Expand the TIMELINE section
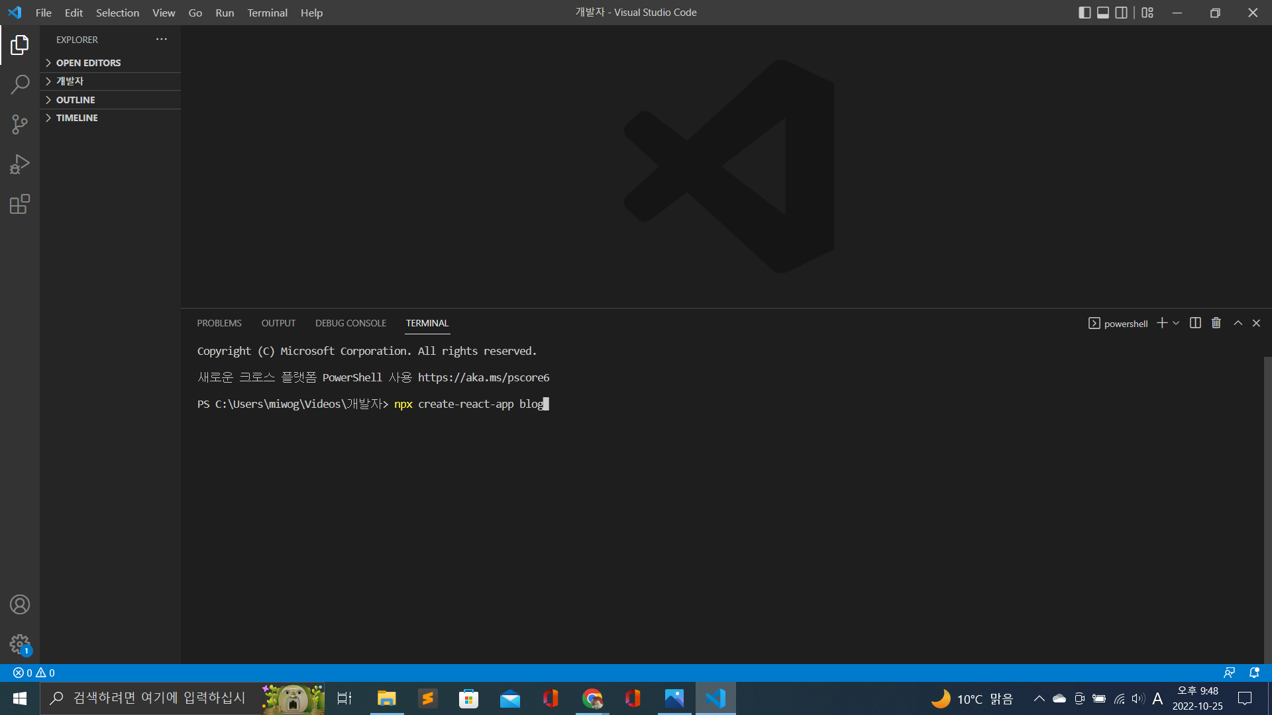The image size is (1272, 715). pos(110,118)
